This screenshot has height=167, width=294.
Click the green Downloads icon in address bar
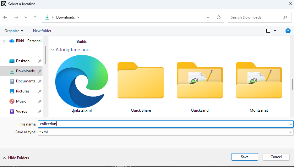[47, 17]
